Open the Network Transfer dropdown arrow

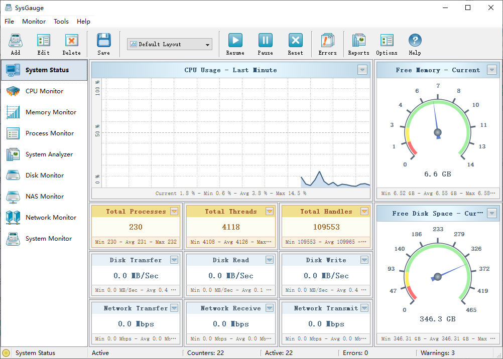pos(174,308)
